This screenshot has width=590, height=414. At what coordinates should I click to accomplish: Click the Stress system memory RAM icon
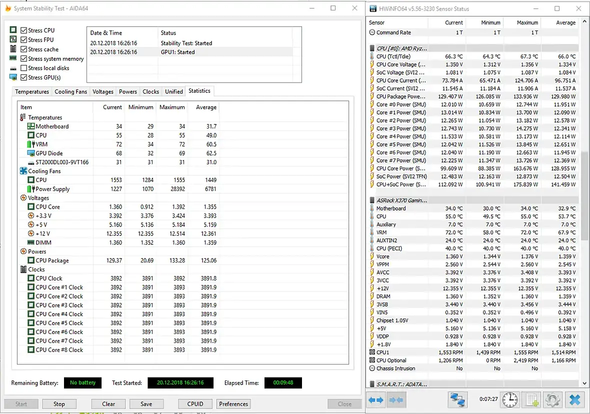pos(13,58)
